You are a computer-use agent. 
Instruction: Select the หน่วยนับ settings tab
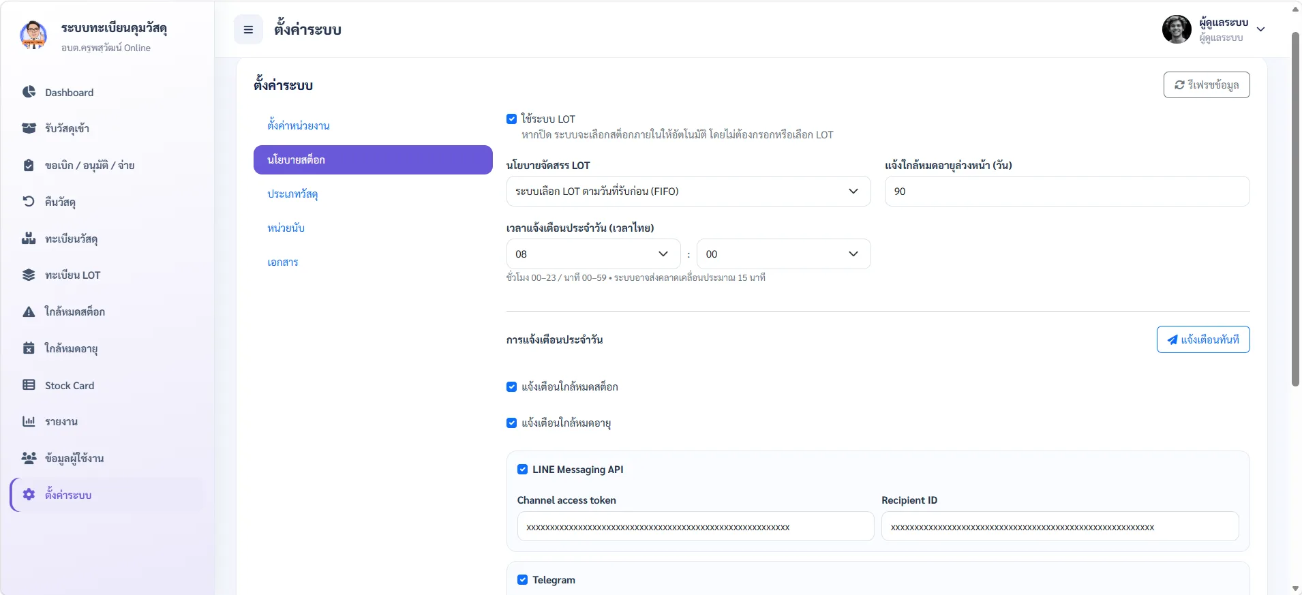click(x=373, y=228)
